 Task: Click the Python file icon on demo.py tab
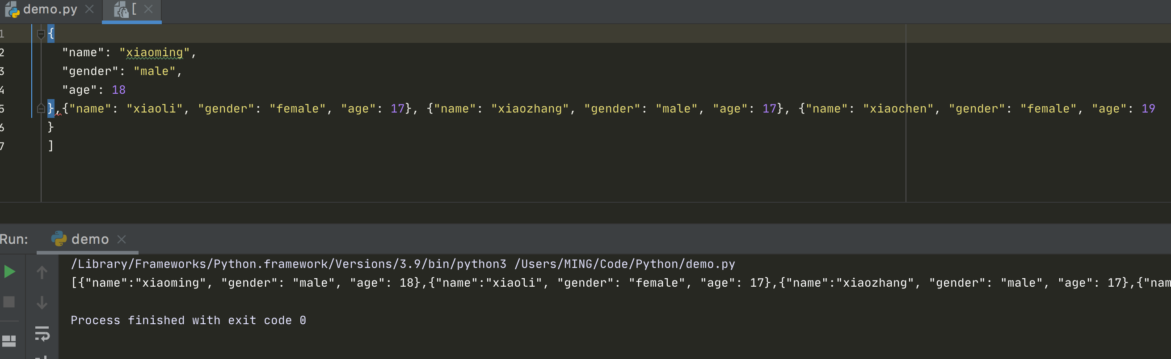pyautogui.click(x=12, y=9)
